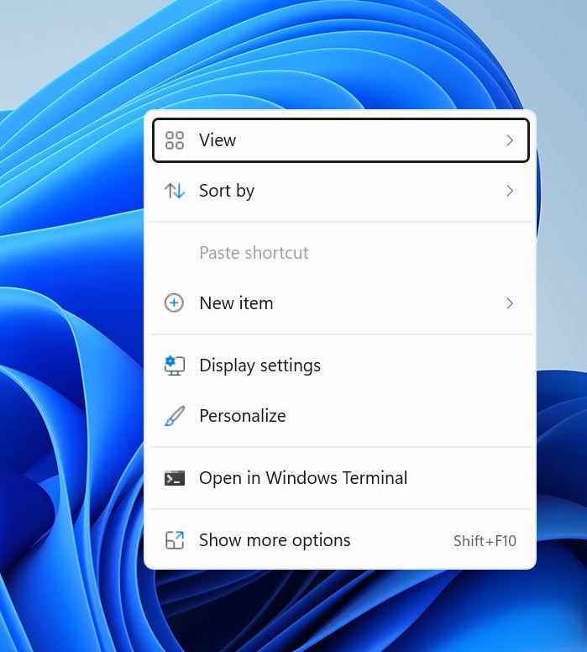Click the Shift+F10 shortcut hint

pyautogui.click(x=485, y=541)
